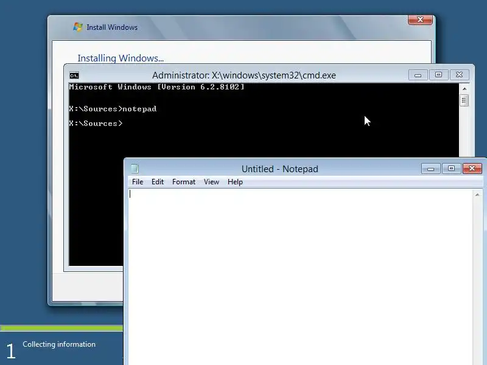Open the Help menu in Notepad
This screenshot has width=487, height=365.
(x=235, y=182)
